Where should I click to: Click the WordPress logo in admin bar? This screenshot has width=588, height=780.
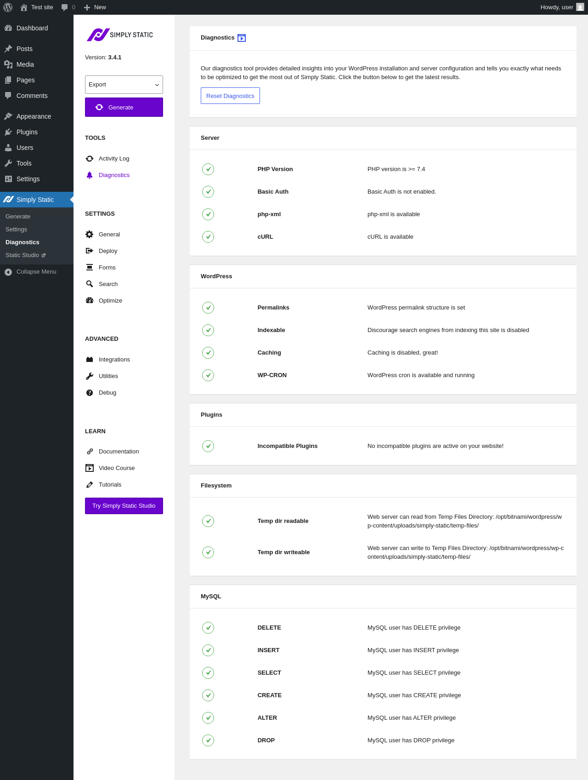(8, 7)
